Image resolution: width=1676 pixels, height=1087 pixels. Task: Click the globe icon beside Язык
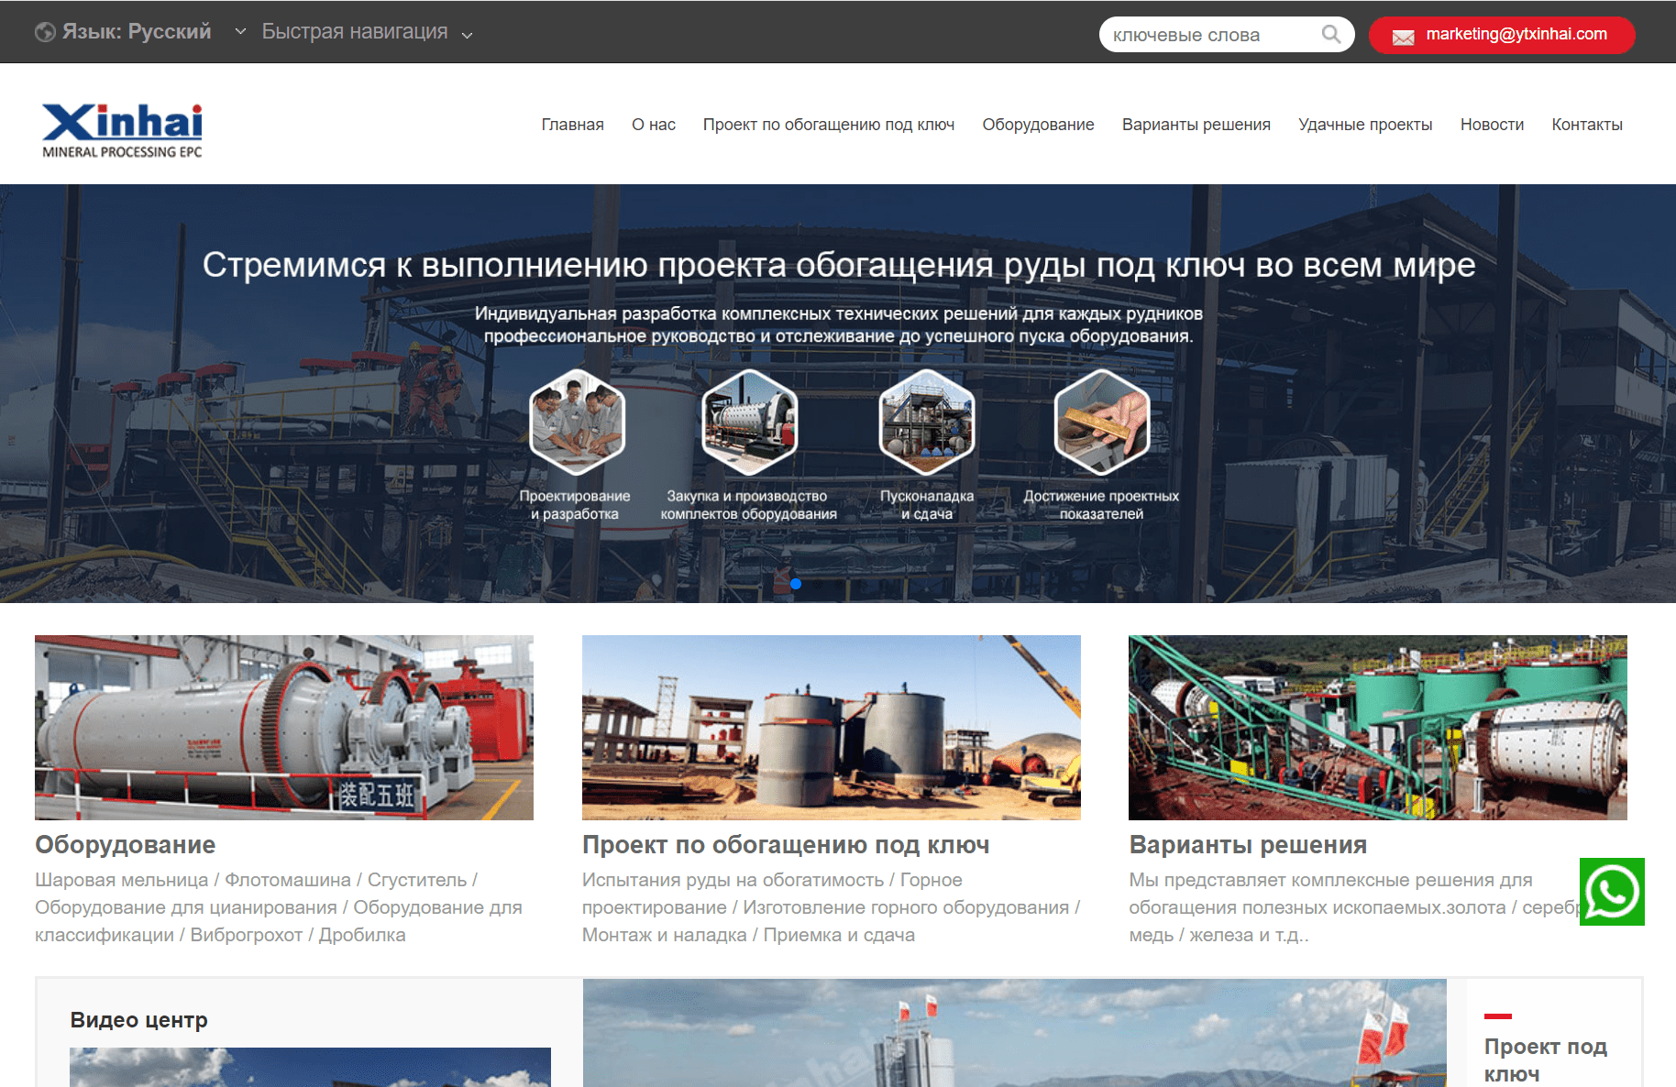[45, 32]
